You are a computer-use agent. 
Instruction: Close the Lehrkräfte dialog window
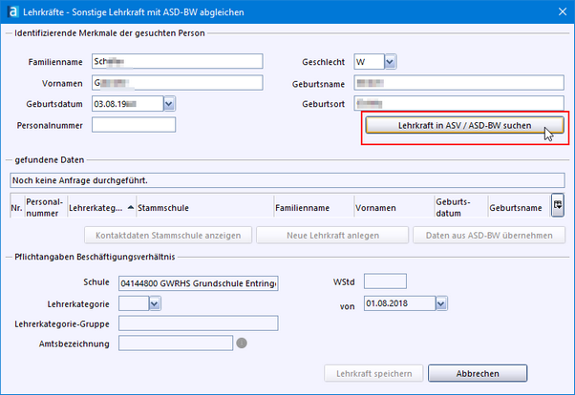(559, 10)
